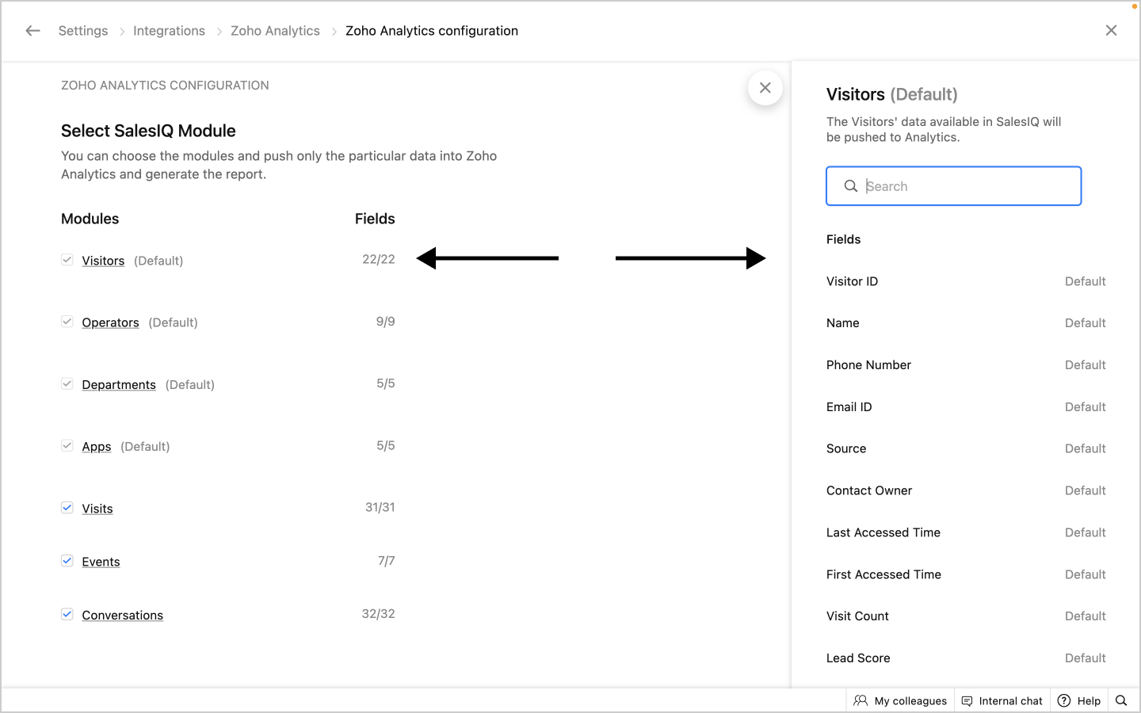1141x713 pixels.
Task: Open the Events module link
Action: pos(101,562)
